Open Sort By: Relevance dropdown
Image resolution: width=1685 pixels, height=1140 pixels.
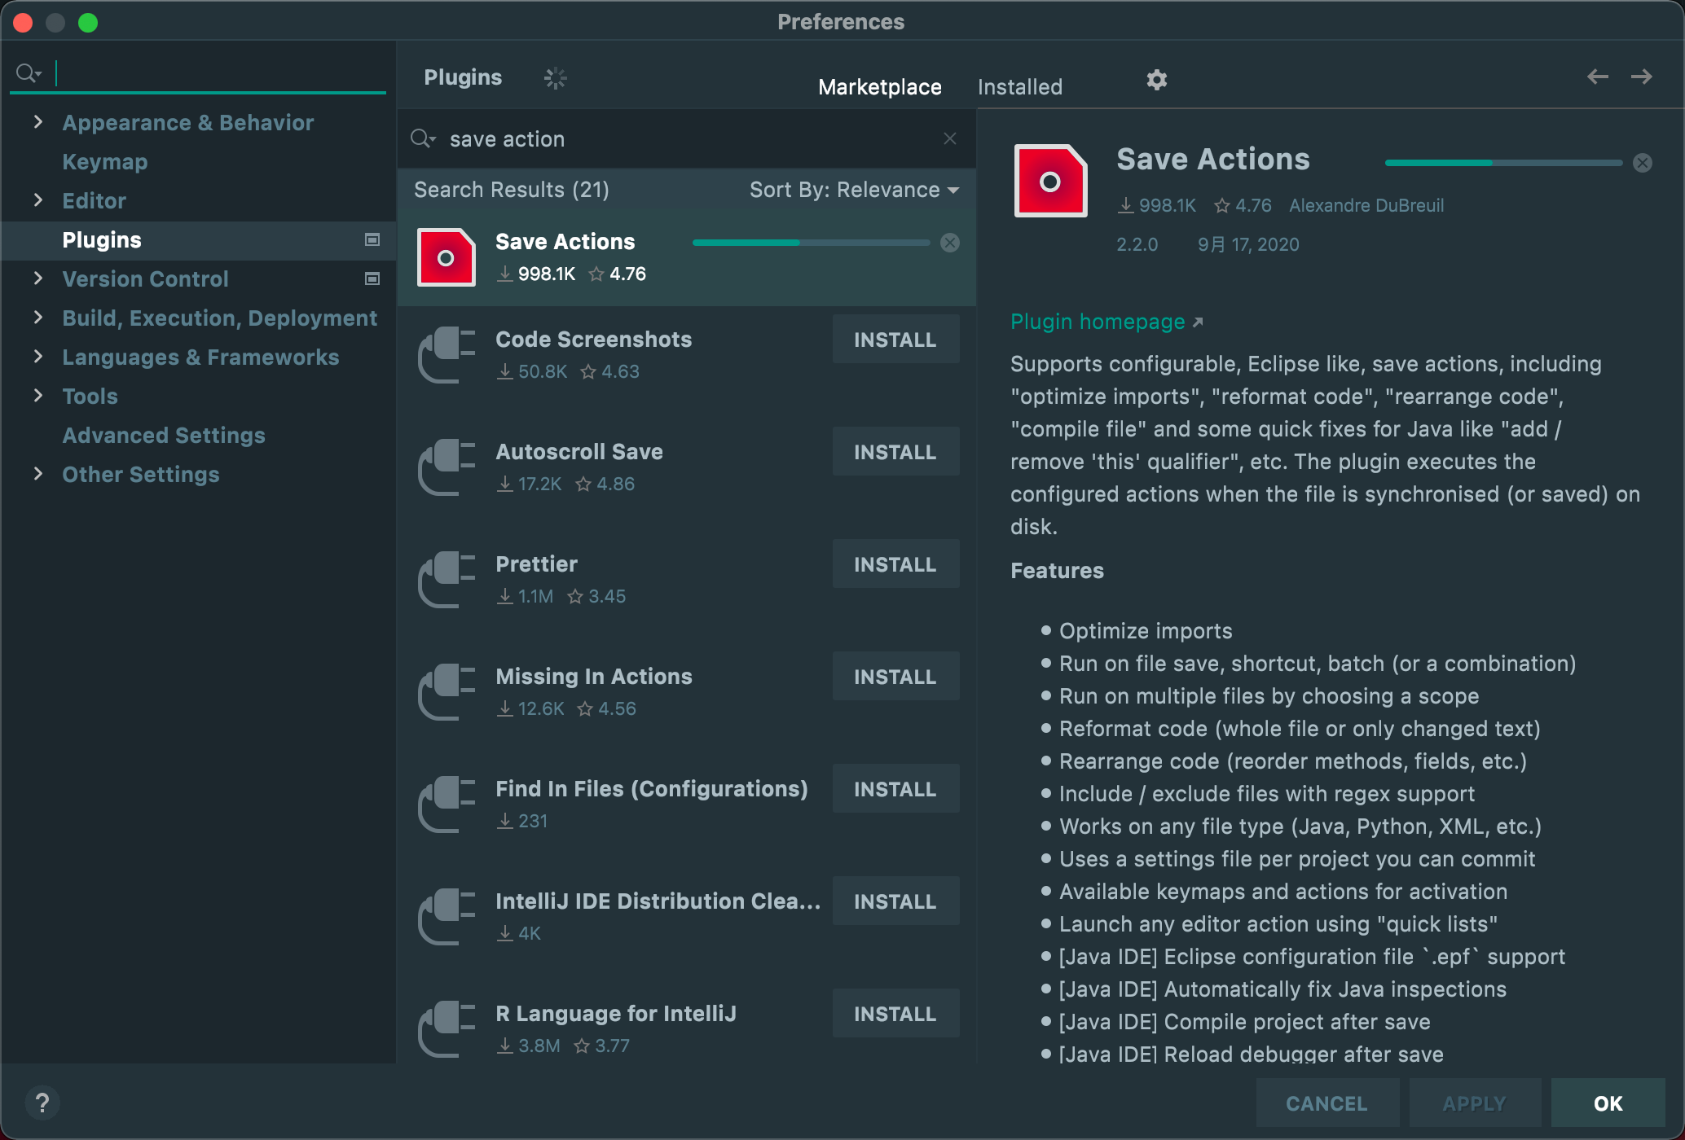click(853, 190)
